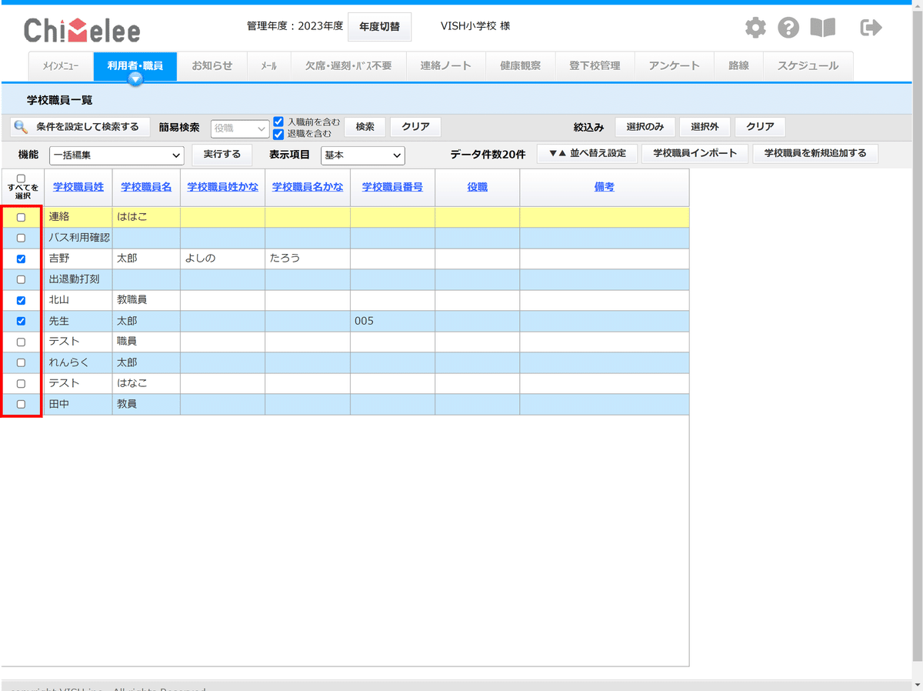The image size is (923, 691).
Task: Open the 表示項目 基本 dropdown
Action: (362, 155)
